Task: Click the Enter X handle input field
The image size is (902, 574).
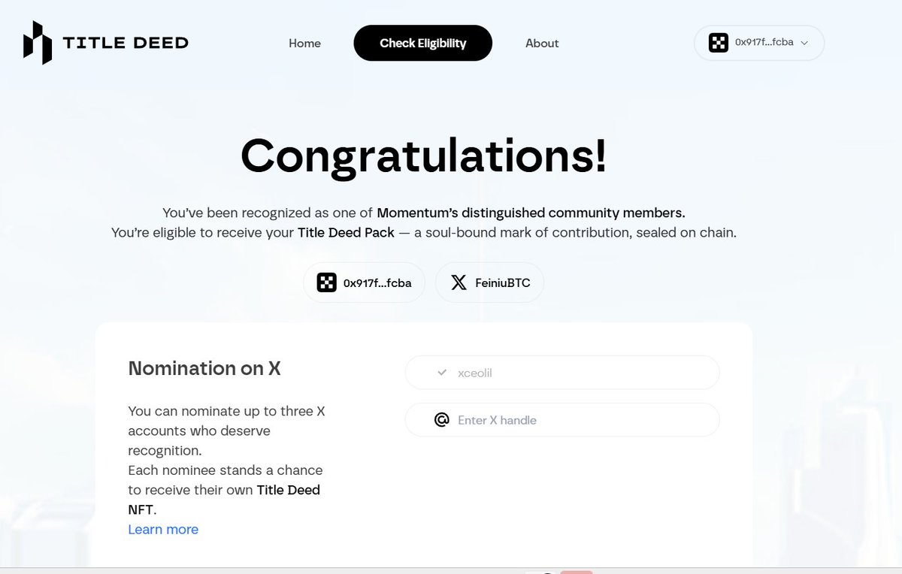Action: [562, 420]
